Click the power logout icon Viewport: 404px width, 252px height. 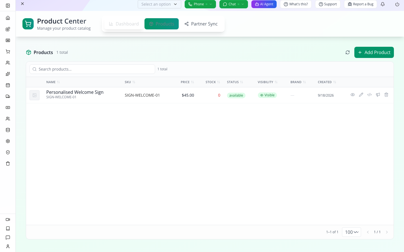point(397,4)
